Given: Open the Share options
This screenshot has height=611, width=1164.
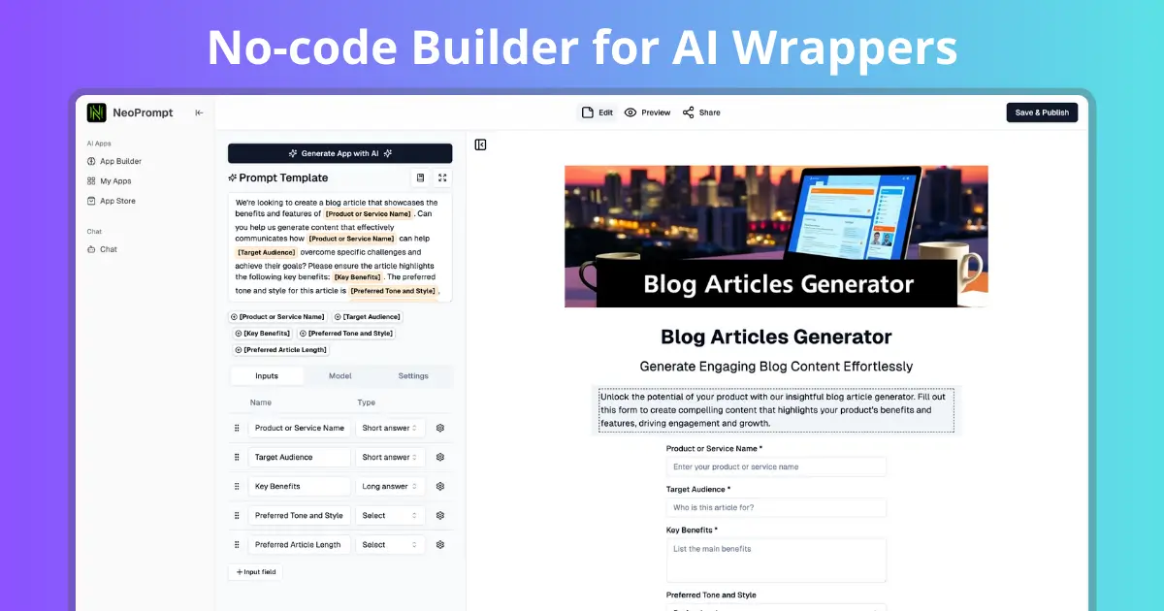Looking at the screenshot, I should click(x=700, y=112).
